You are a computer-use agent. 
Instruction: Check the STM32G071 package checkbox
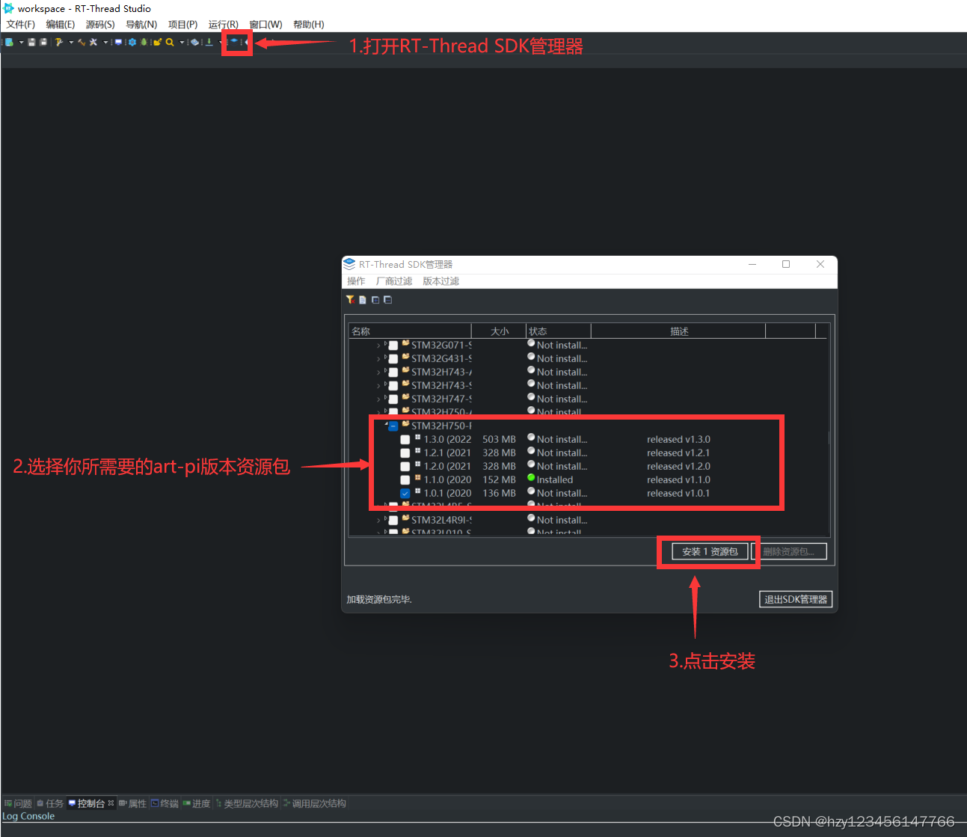[393, 345]
